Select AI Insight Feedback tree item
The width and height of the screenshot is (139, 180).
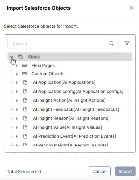(x=76, y=109)
